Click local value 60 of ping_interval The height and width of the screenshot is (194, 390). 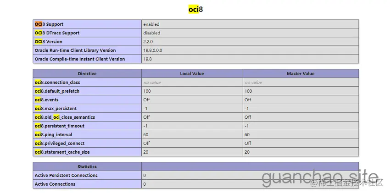pos(146,134)
